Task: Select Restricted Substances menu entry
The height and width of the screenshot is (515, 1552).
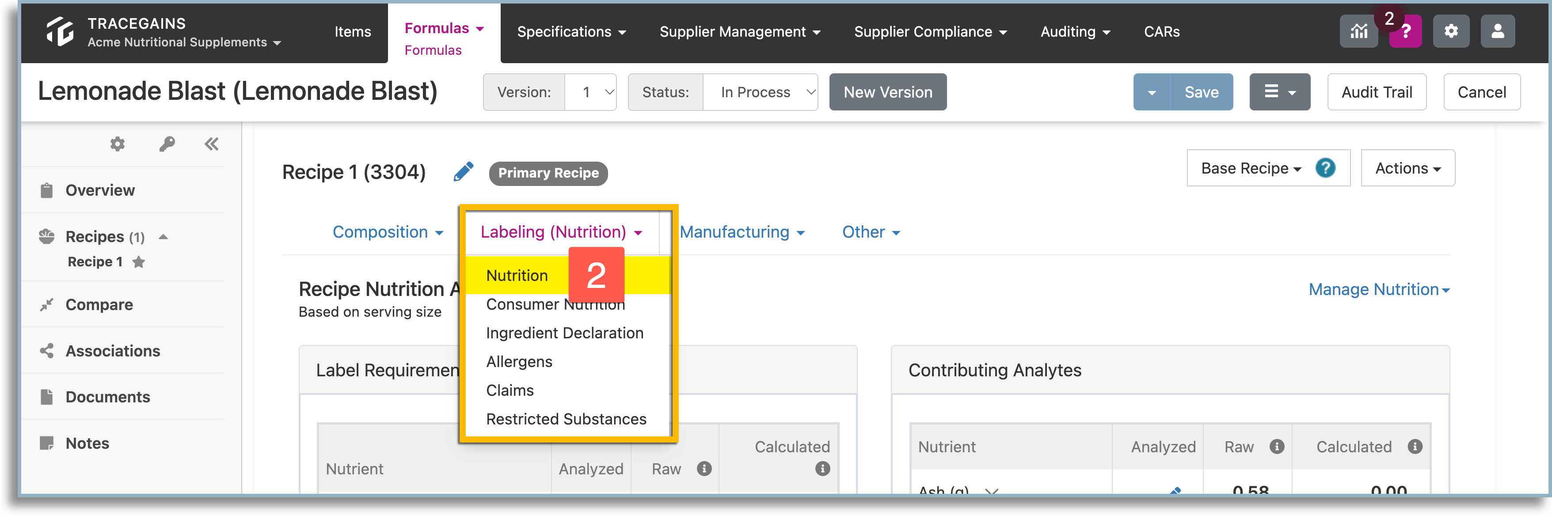Action: click(x=566, y=419)
